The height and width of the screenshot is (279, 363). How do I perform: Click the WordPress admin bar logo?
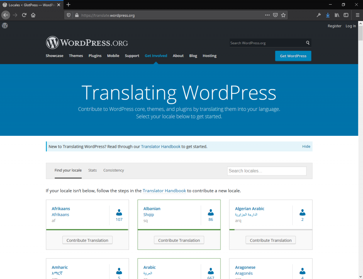(x=5, y=26)
